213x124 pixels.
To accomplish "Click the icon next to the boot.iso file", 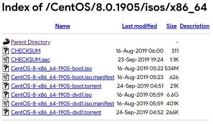I will (6, 68).
